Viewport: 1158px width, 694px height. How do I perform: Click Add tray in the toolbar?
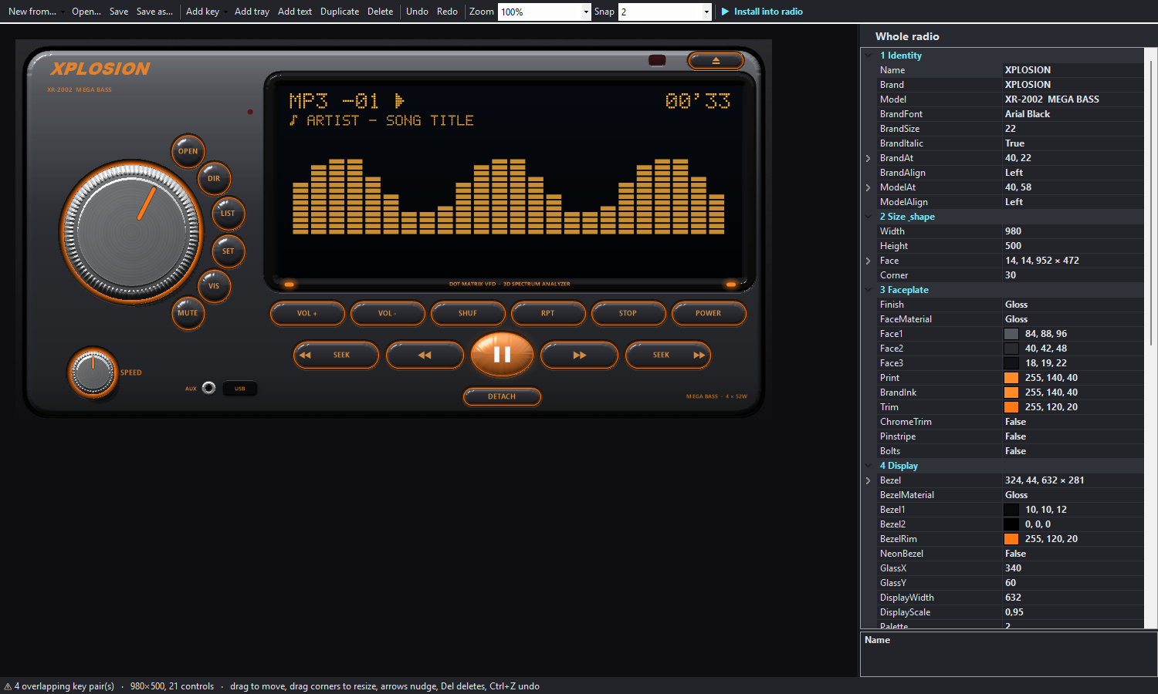(x=252, y=12)
